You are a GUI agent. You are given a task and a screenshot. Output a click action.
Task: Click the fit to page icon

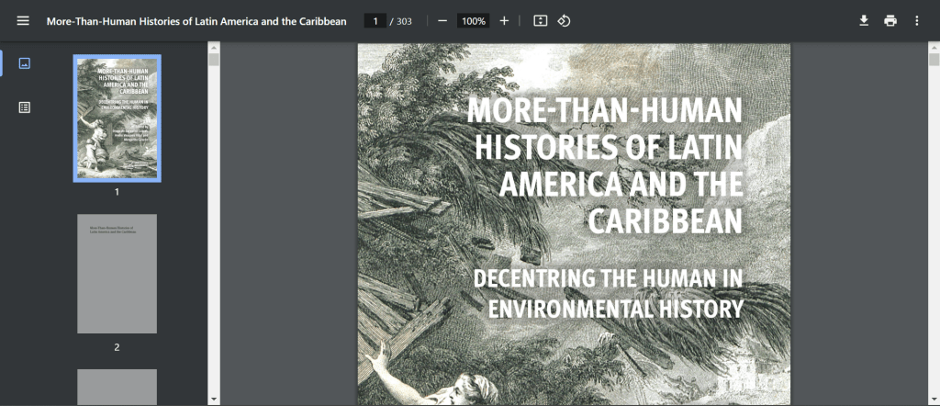coord(541,21)
